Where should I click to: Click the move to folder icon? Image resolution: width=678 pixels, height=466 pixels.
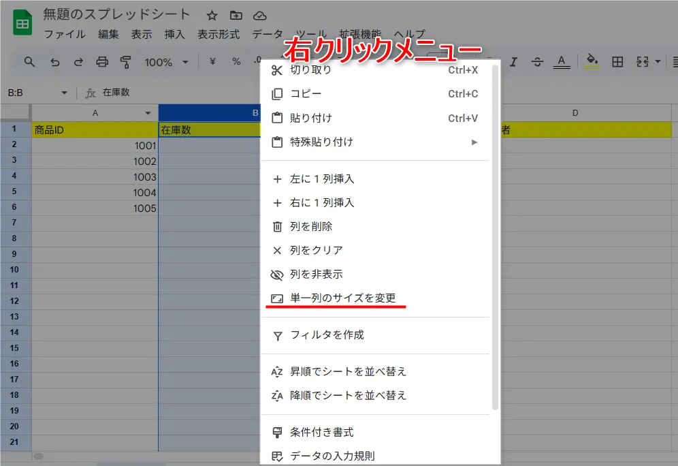(x=236, y=16)
